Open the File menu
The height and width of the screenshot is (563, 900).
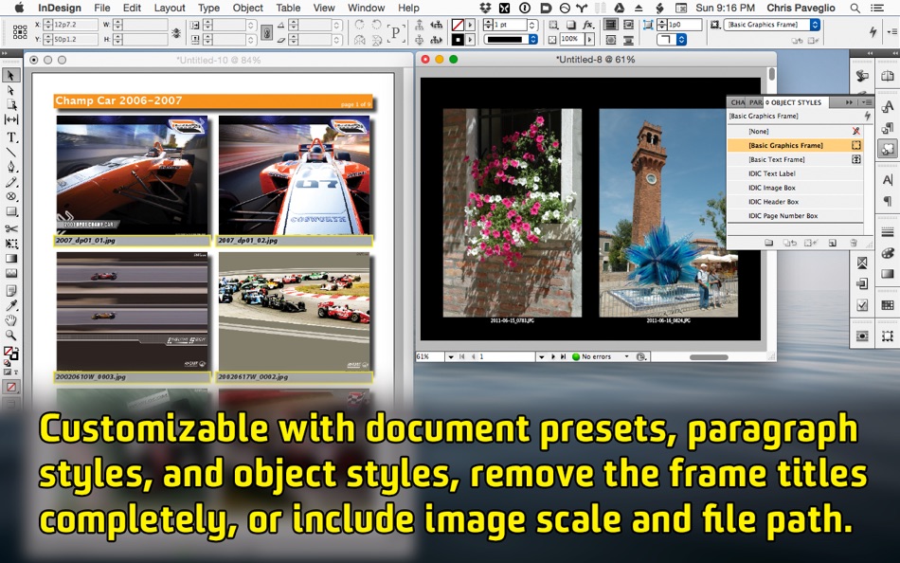click(x=102, y=8)
